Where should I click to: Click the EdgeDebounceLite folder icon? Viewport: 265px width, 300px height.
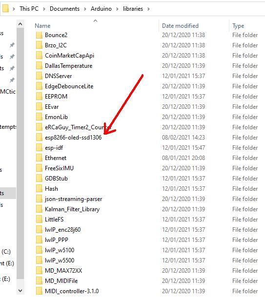click(x=39, y=86)
